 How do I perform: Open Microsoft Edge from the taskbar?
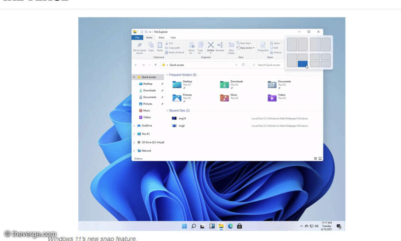(230, 226)
